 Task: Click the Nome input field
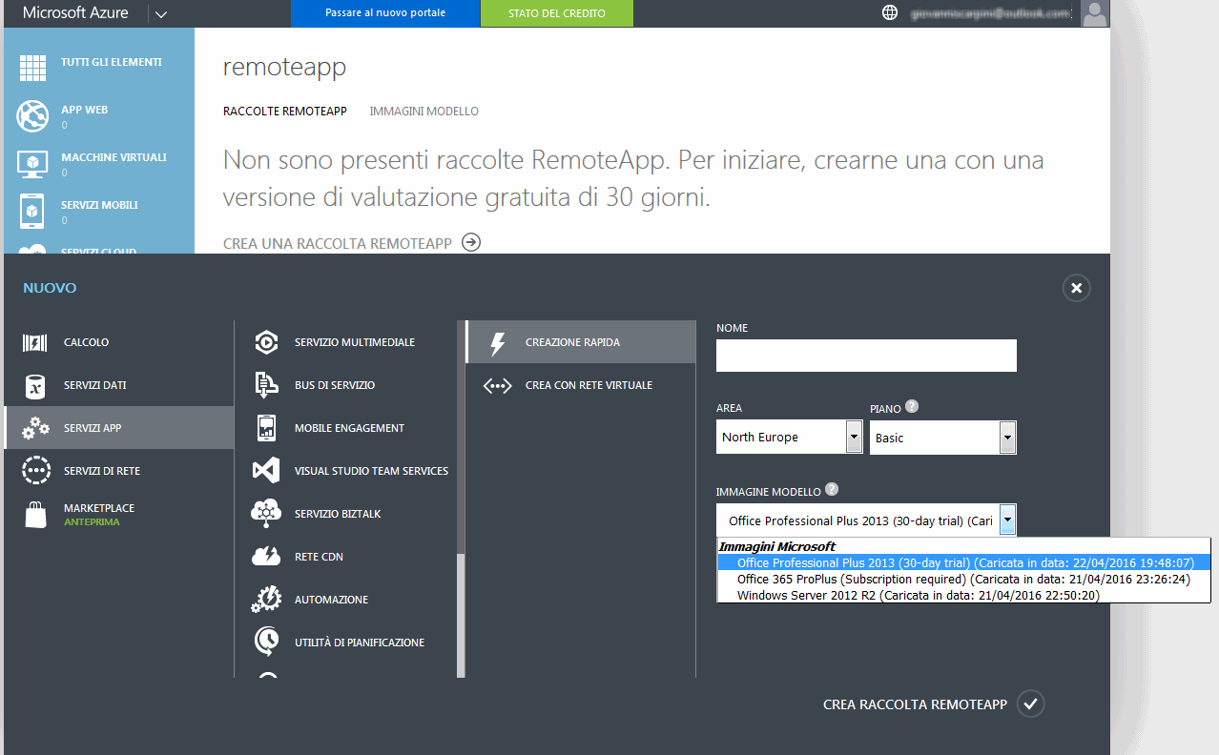coord(866,356)
